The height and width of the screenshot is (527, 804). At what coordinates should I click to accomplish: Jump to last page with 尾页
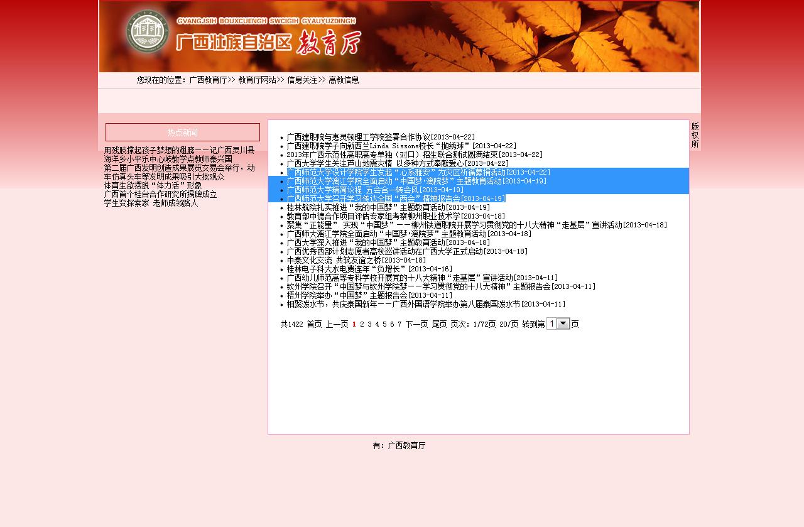coord(439,325)
